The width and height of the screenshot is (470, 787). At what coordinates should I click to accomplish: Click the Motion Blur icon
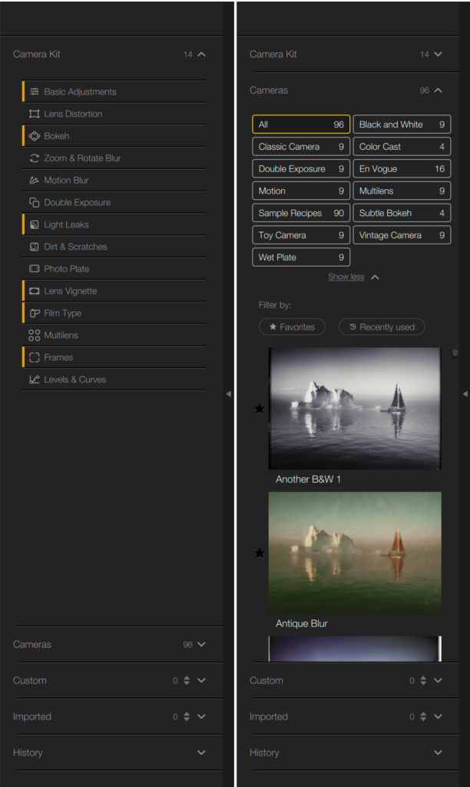[x=34, y=180]
